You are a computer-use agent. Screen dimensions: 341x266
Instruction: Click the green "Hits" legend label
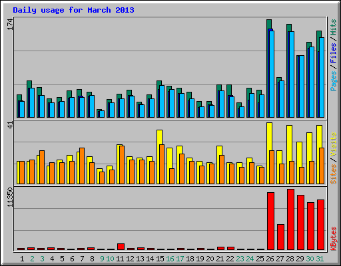point(334,27)
